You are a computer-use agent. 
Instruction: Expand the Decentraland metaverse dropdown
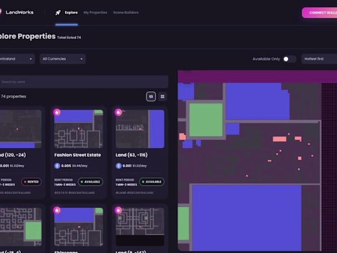[x=17, y=59]
